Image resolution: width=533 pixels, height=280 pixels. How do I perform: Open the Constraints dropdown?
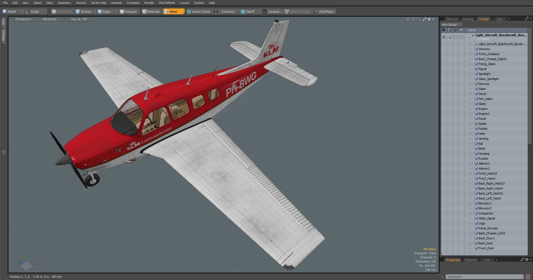(272, 12)
